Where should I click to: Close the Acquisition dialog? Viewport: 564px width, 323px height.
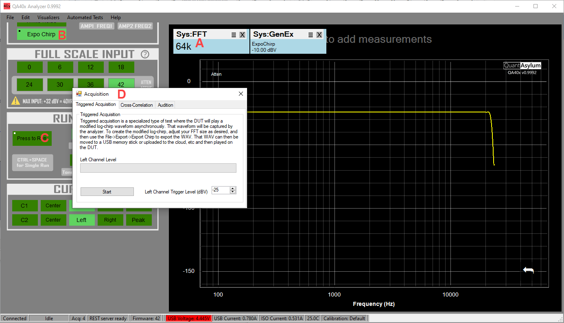click(x=240, y=94)
